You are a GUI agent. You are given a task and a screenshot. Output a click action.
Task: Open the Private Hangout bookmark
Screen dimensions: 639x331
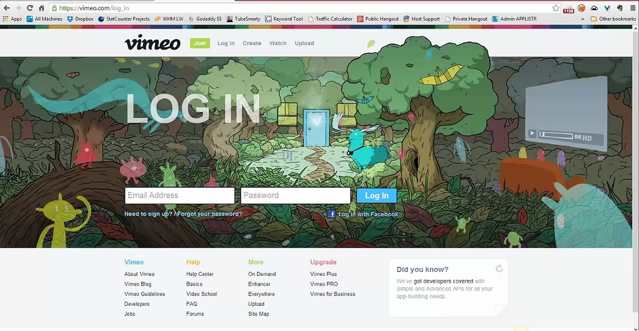466,19
